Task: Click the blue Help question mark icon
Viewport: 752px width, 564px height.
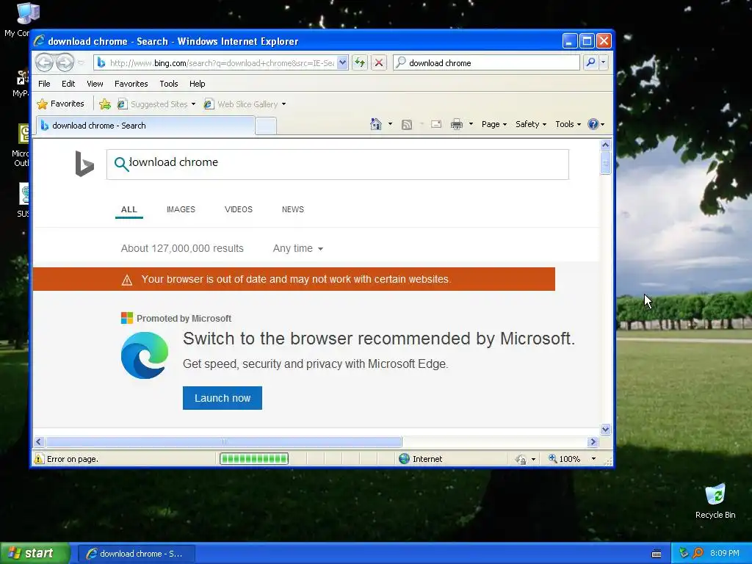Action: click(593, 124)
